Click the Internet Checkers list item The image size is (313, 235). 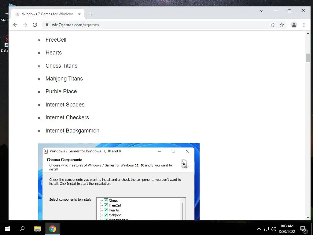pos(67,117)
